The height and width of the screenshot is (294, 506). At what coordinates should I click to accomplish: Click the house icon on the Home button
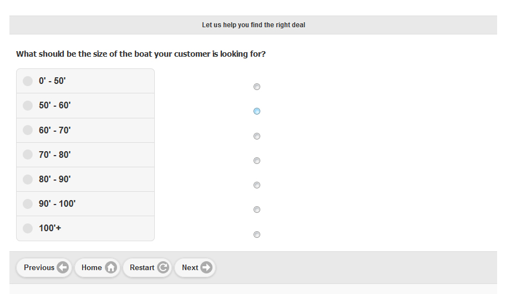(111, 267)
